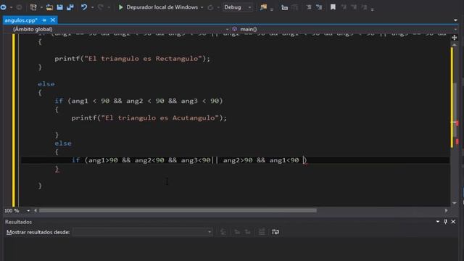Undo the last edit with the Undo icon
Screen dimensions: 464x261
[84, 7]
